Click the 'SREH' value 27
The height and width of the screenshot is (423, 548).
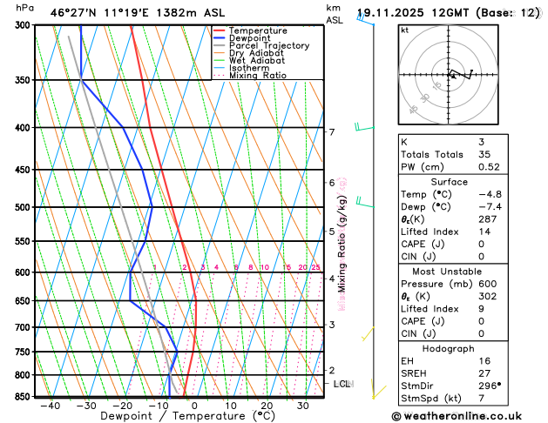click(x=484, y=373)
